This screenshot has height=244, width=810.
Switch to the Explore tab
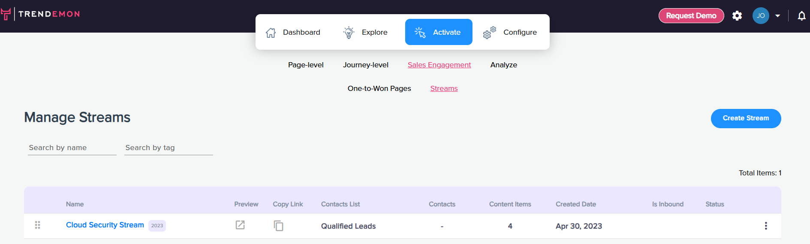366,32
